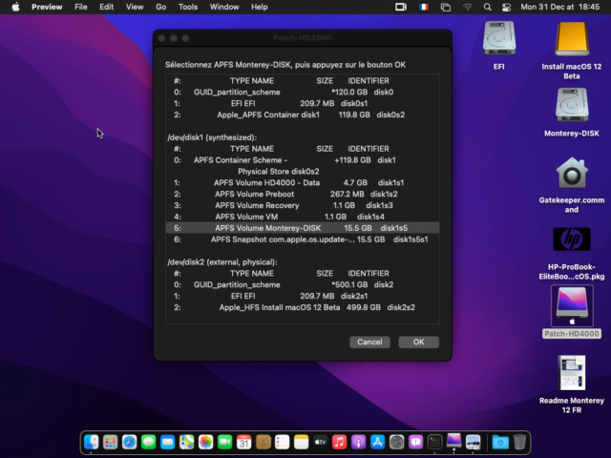Select the Readme Monterey 12 FR file
611x458 pixels.
click(x=572, y=373)
